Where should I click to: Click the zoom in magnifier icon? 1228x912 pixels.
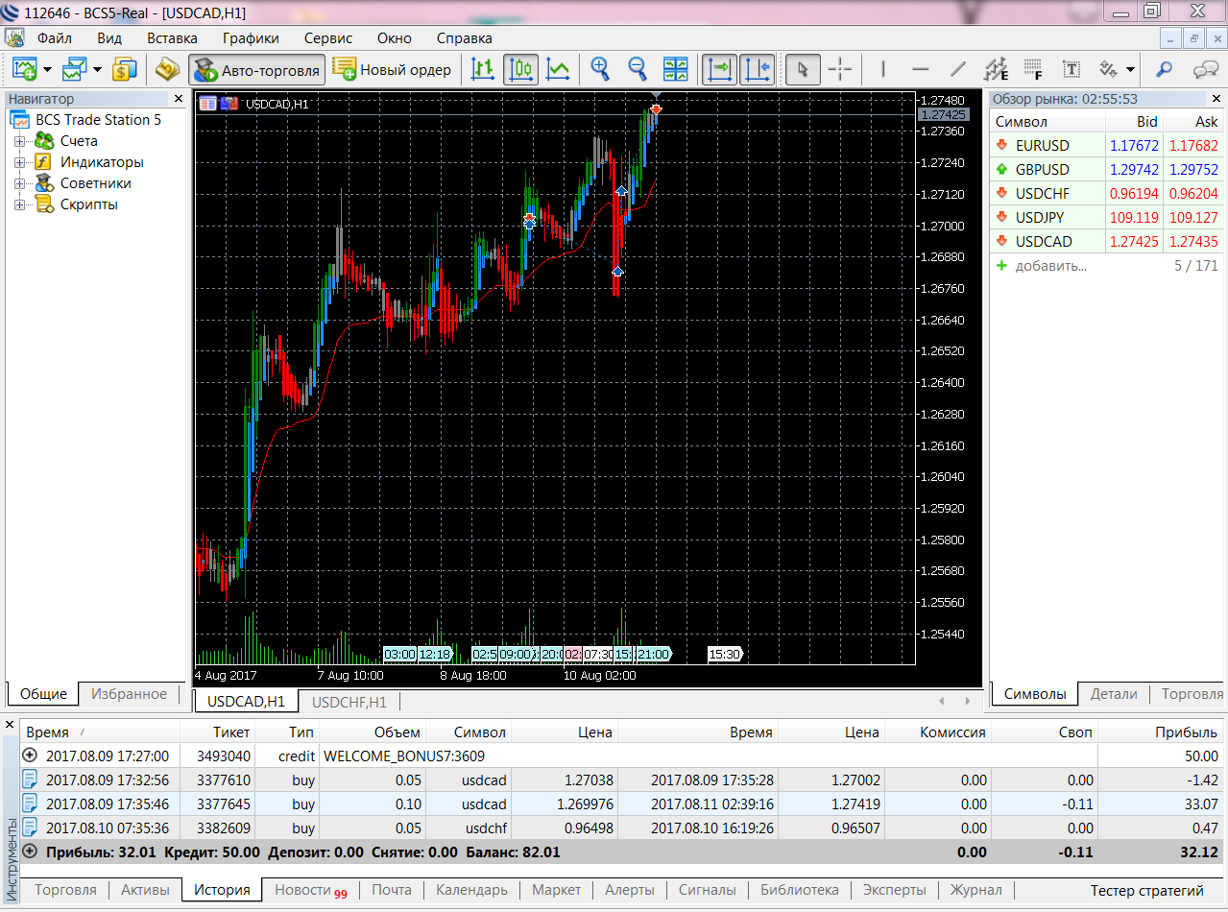point(600,69)
